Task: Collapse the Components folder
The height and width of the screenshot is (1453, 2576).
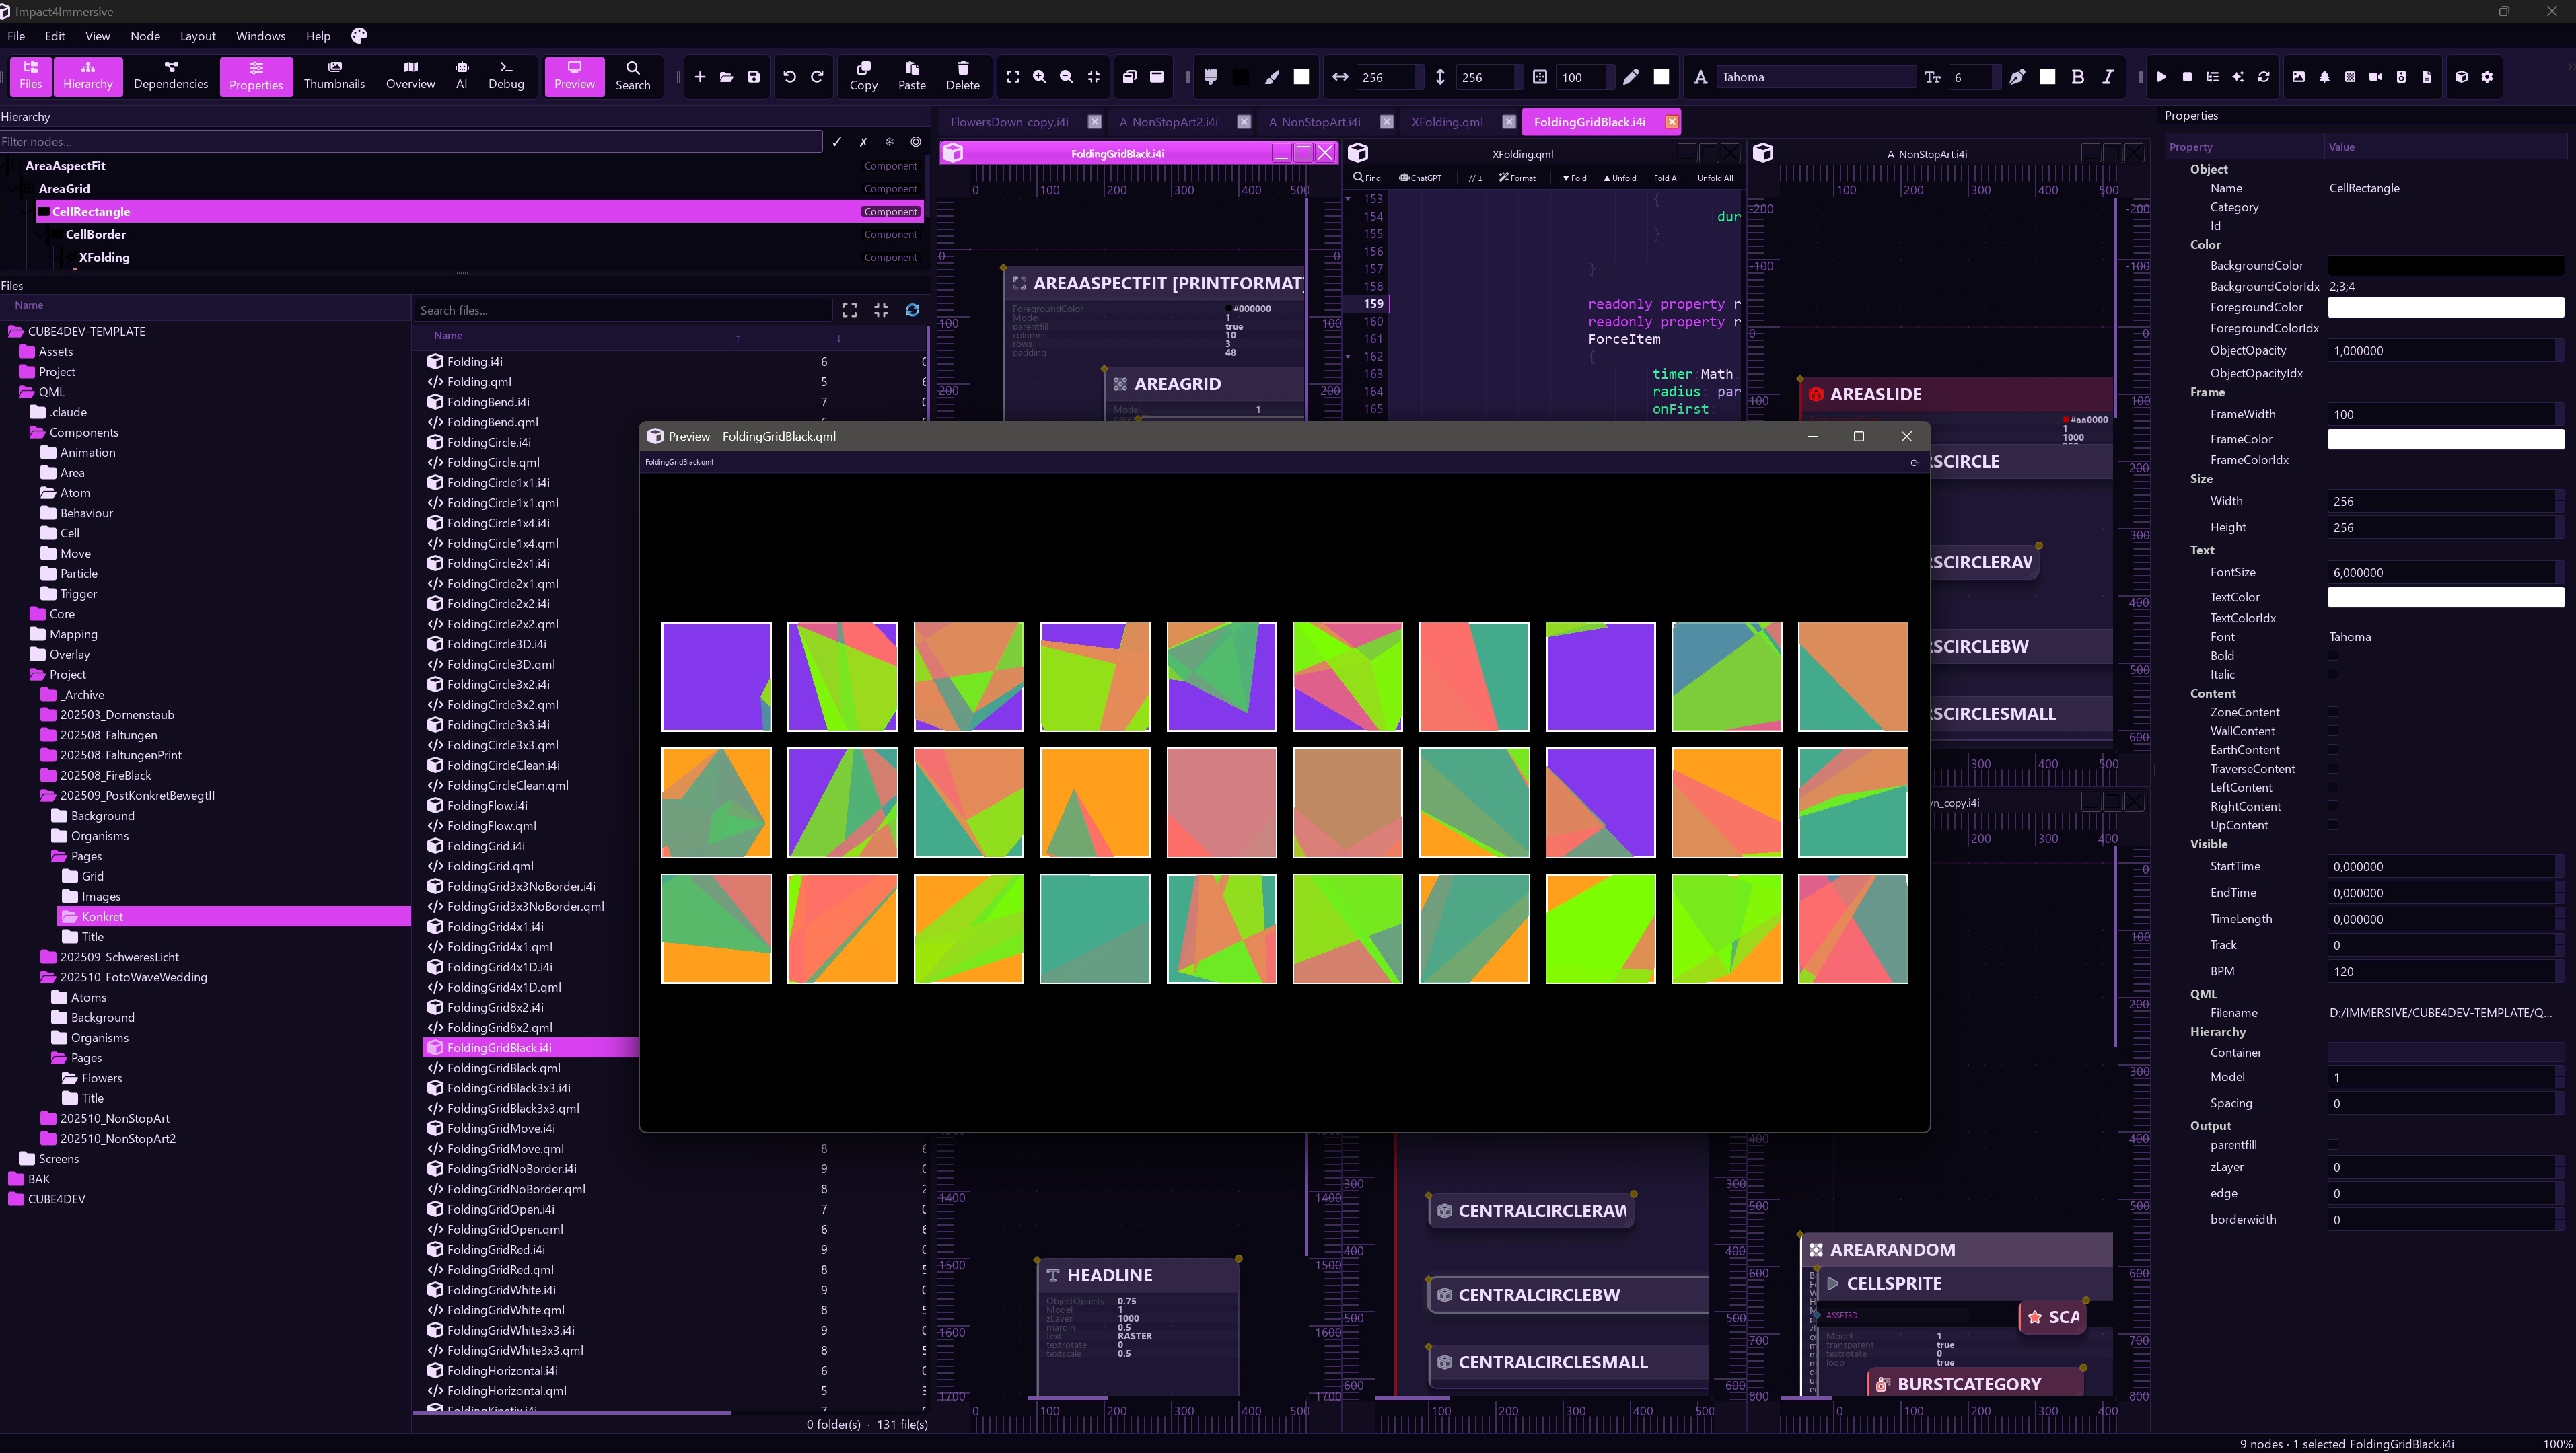Action: coord(84,433)
